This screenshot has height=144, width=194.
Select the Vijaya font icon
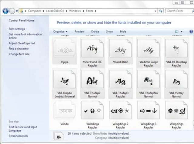pos(65,48)
